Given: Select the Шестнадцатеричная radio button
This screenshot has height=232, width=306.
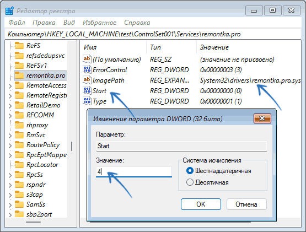Looking at the screenshot, I should pyautogui.click(x=190, y=171).
